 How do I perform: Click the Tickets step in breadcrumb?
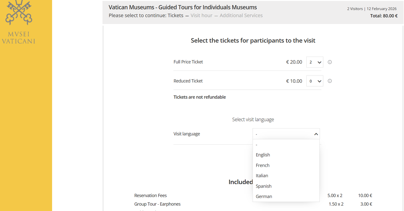coord(175,15)
